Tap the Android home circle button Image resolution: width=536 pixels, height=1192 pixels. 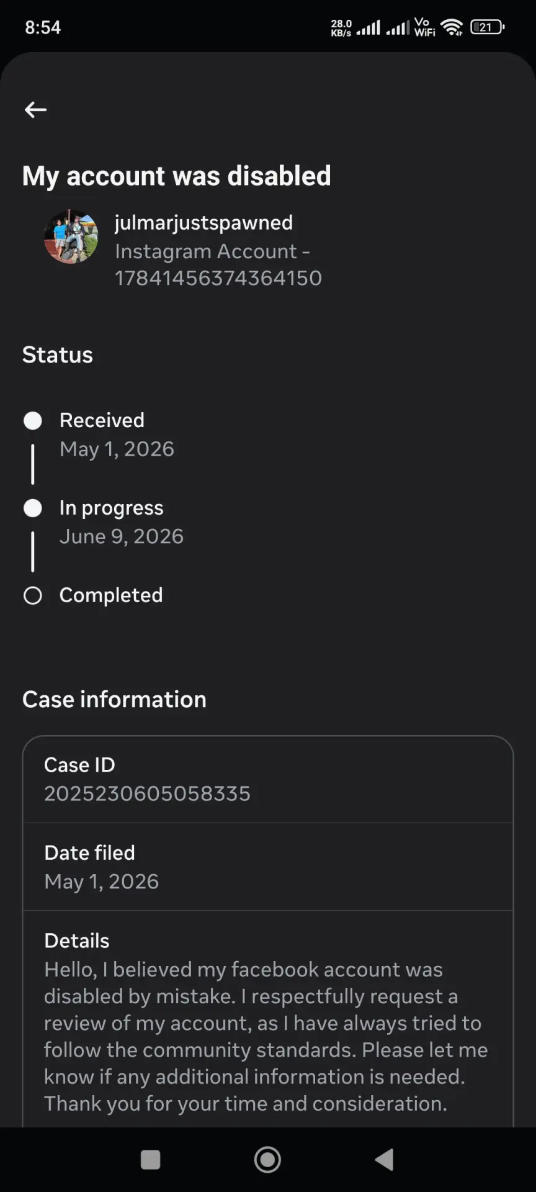click(267, 1159)
